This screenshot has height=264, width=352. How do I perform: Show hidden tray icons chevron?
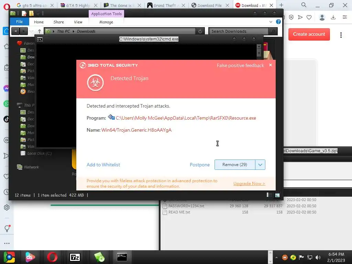[x=277, y=257]
